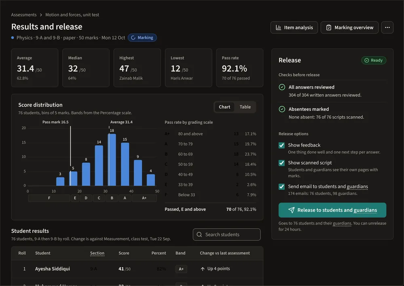Image resolution: width=404 pixels, height=286 pixels.
Task: Release results to students and guardians
Action: (332, 210)
